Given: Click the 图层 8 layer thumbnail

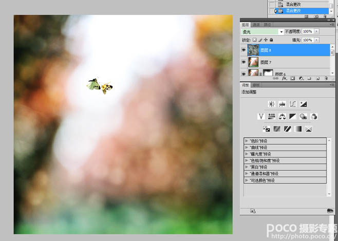Looking at the screenshot, I should tap(253, 50).
